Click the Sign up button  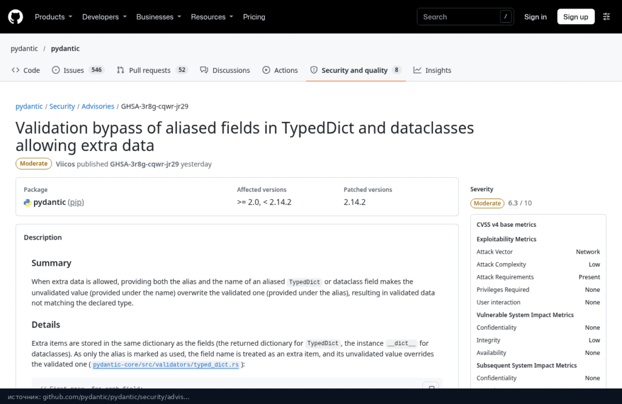point(576,16)
